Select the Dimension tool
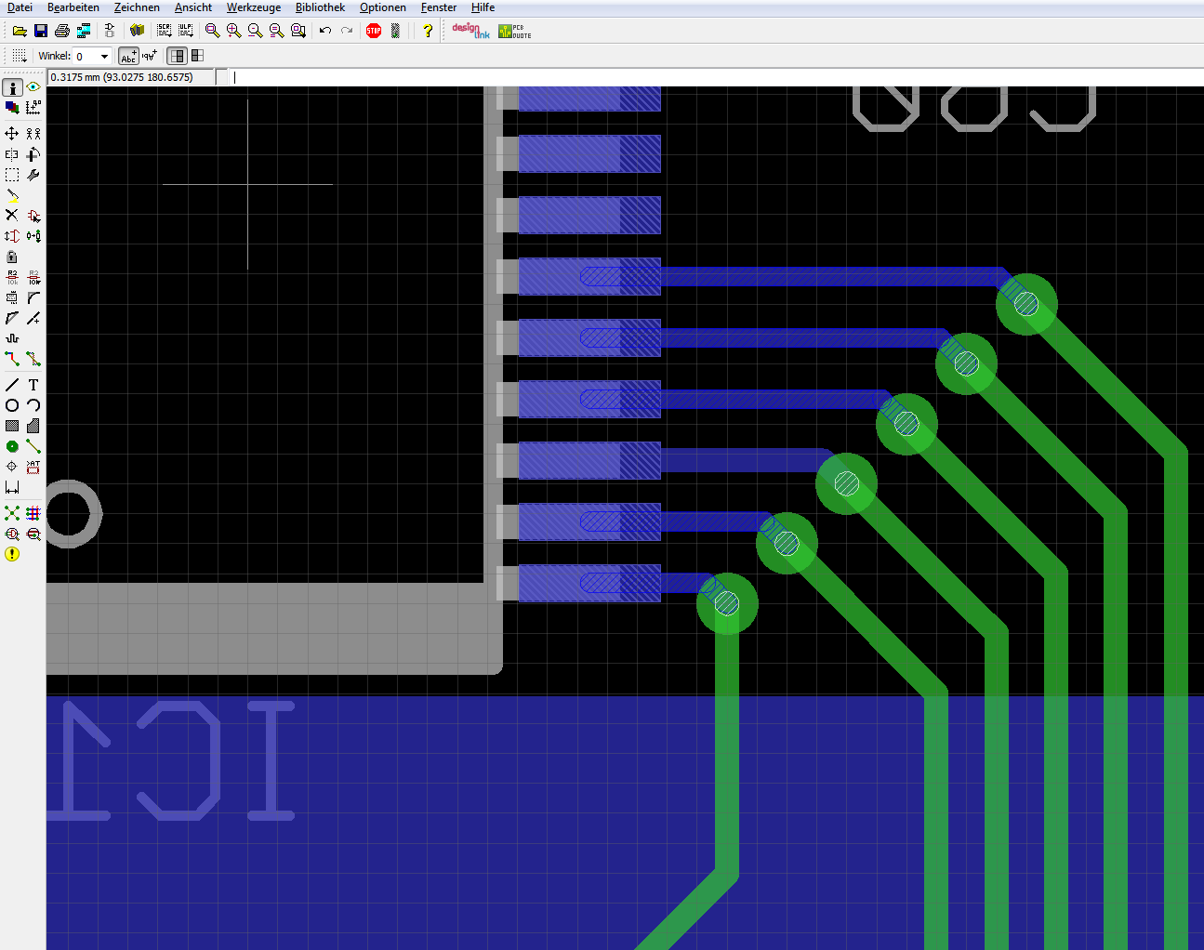Image resolution: width=1204 pixels, height=950 pixels. point(12,487)
